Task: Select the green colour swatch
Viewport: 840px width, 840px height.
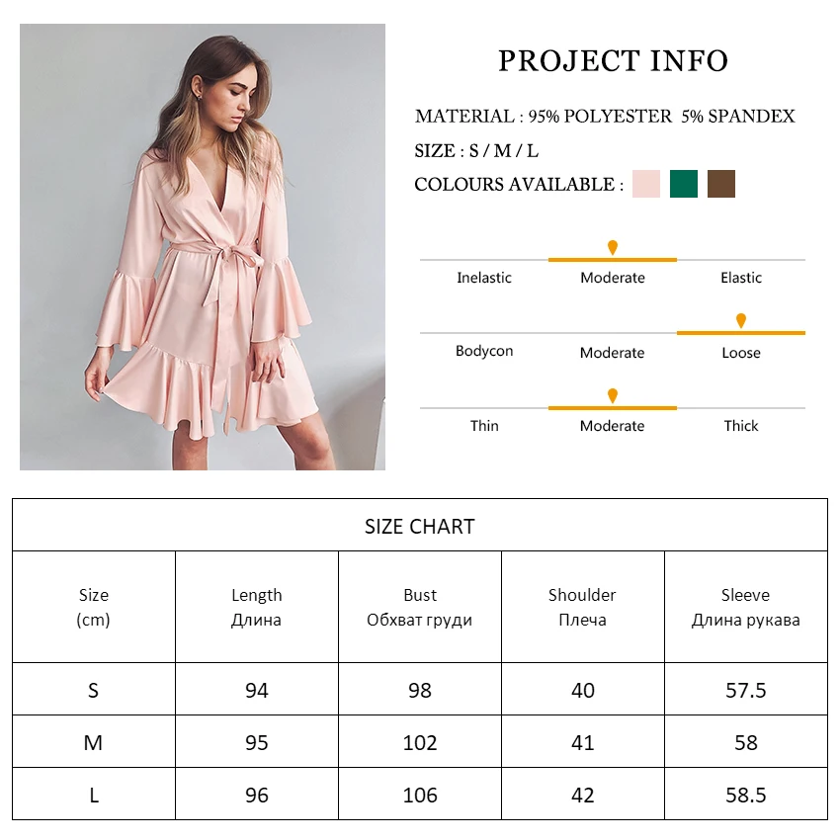Action: [684, 184]
